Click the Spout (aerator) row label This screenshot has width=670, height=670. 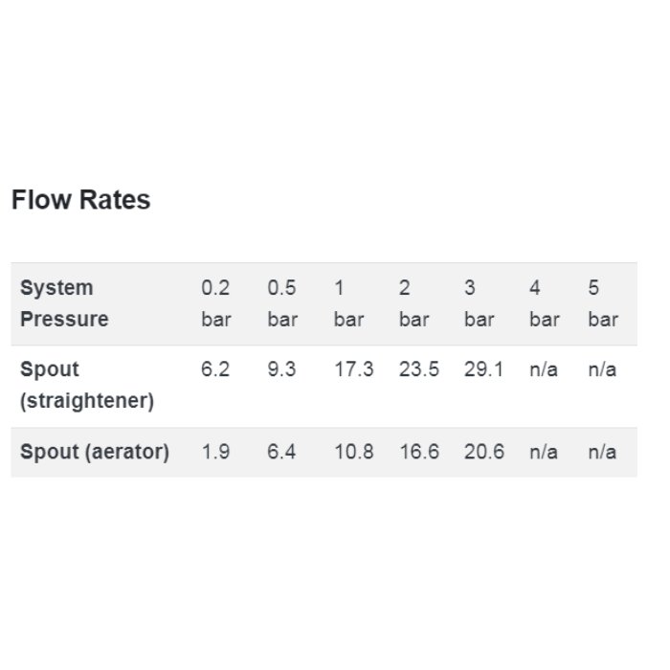95,452
